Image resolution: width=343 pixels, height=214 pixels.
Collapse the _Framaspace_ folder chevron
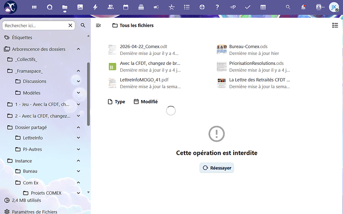pyautogui.click(x=79, y=71)
